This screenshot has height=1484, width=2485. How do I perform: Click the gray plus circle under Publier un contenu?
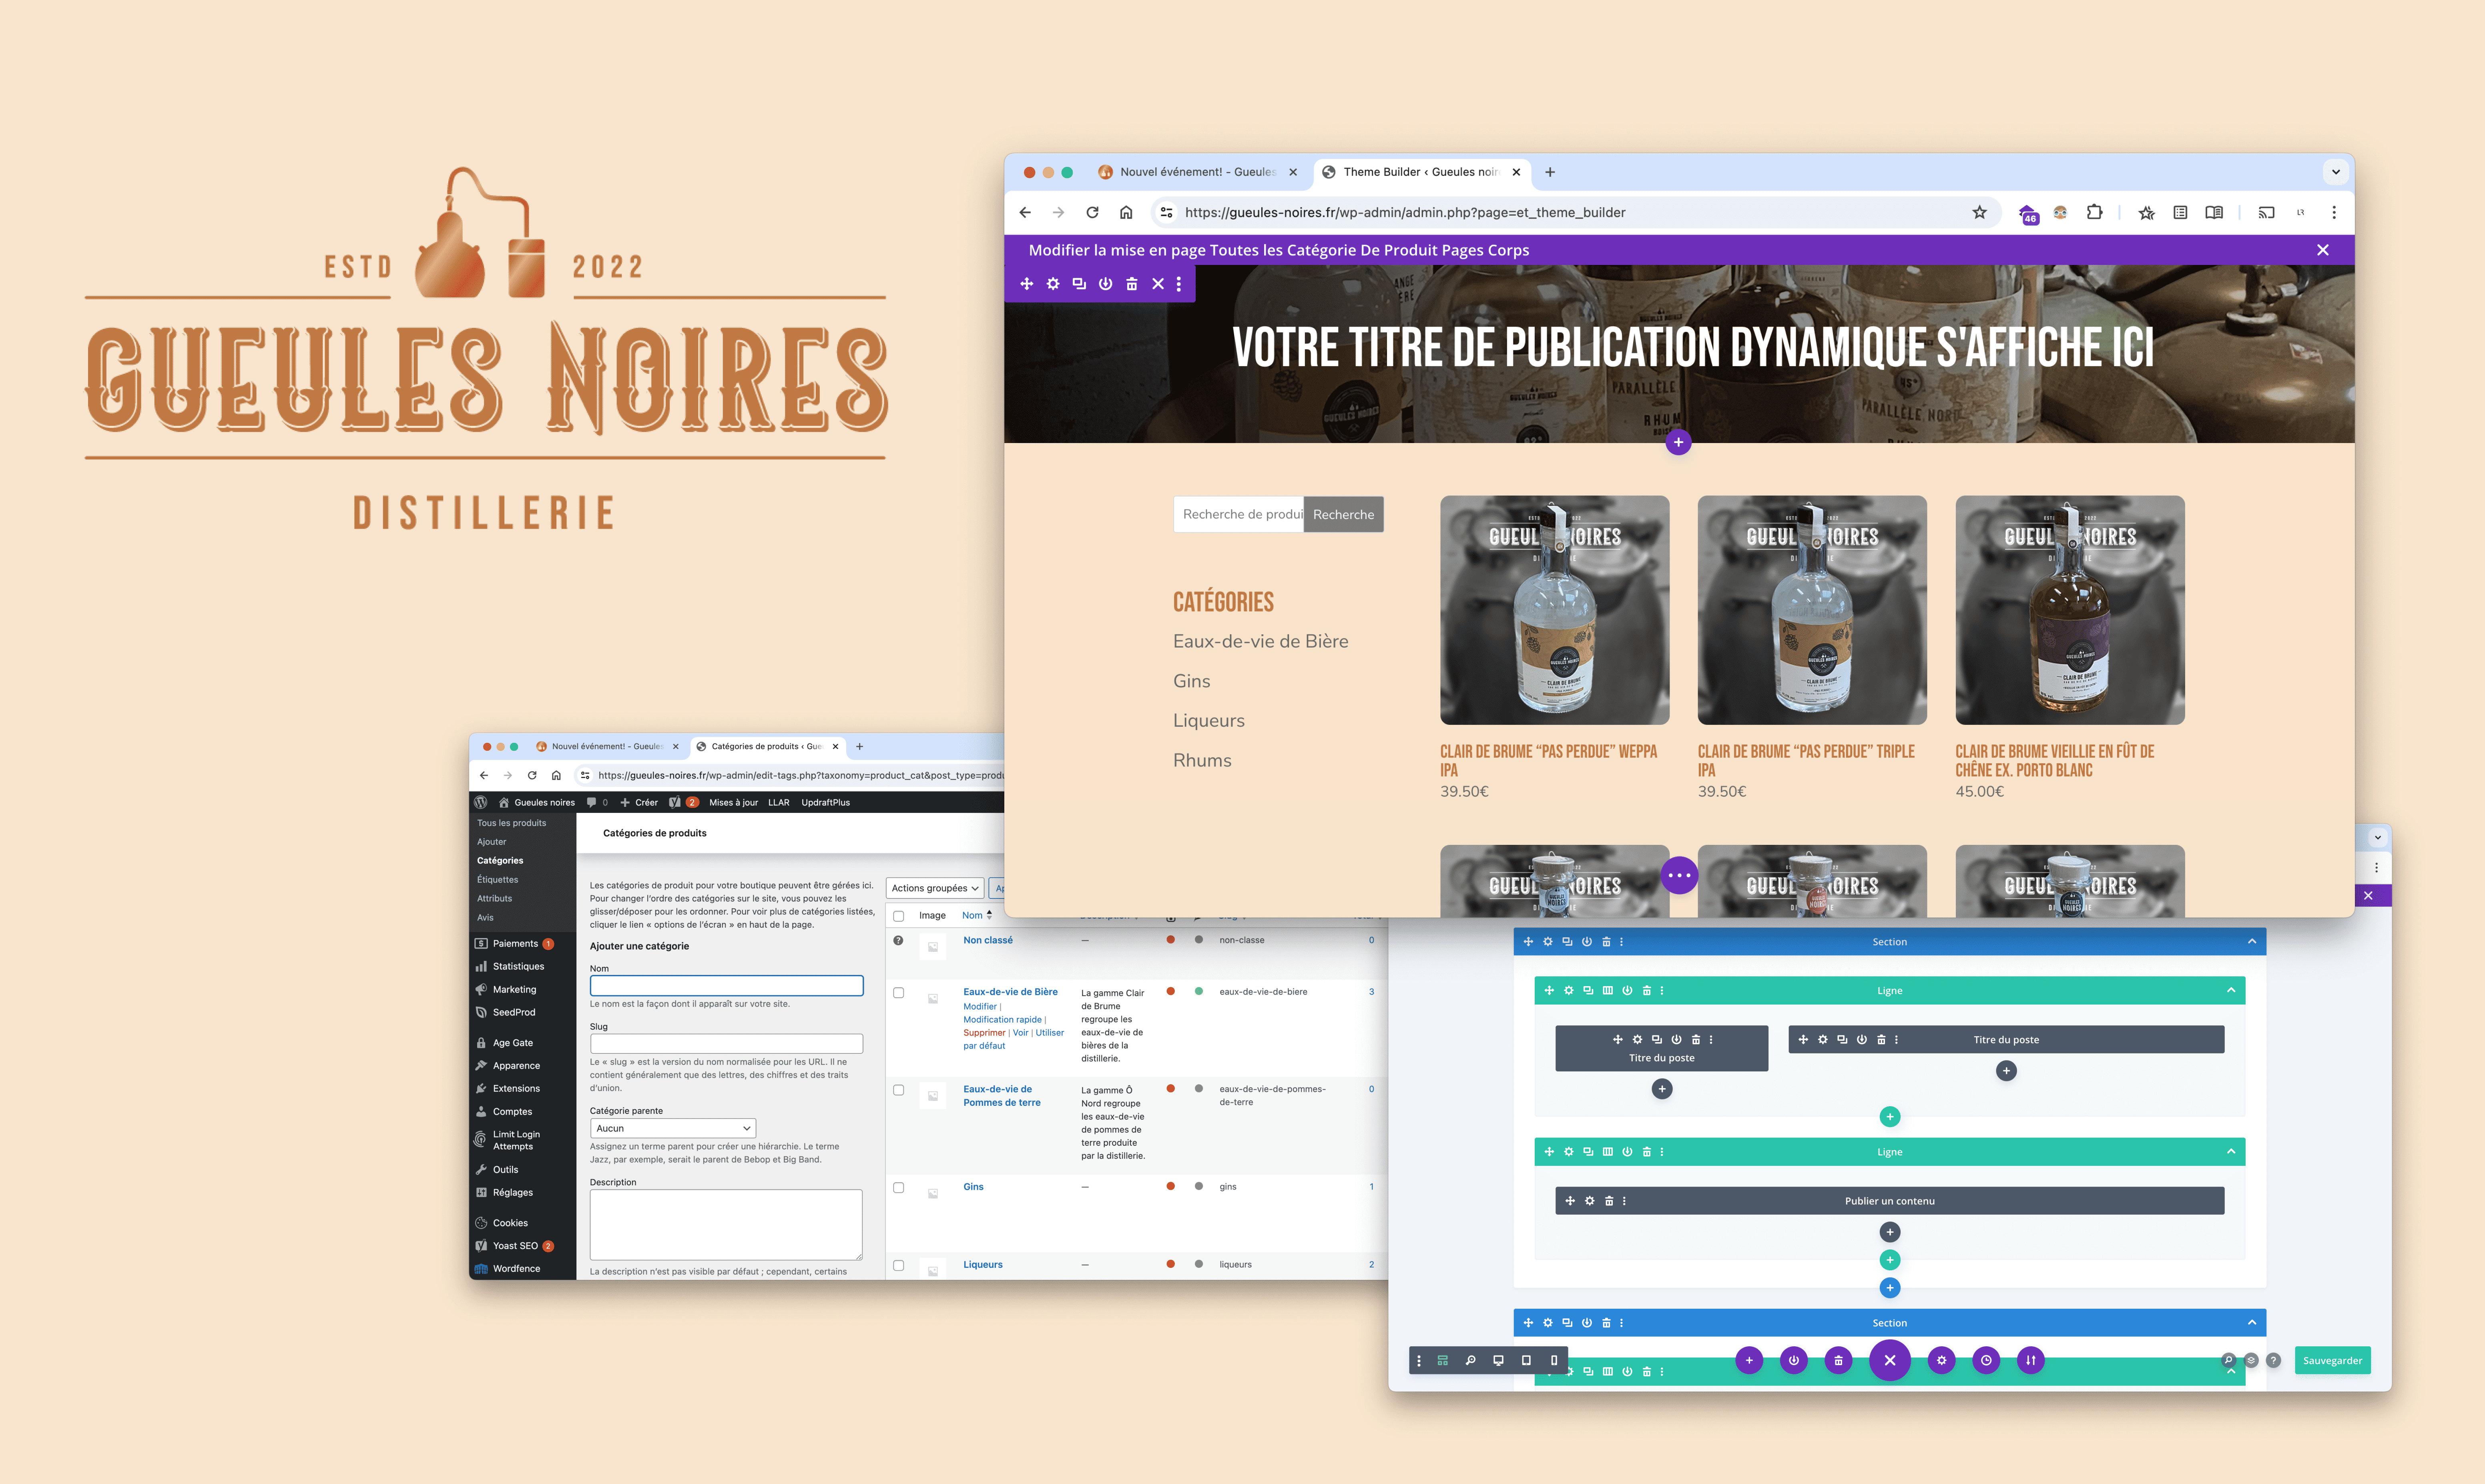1890,1232
